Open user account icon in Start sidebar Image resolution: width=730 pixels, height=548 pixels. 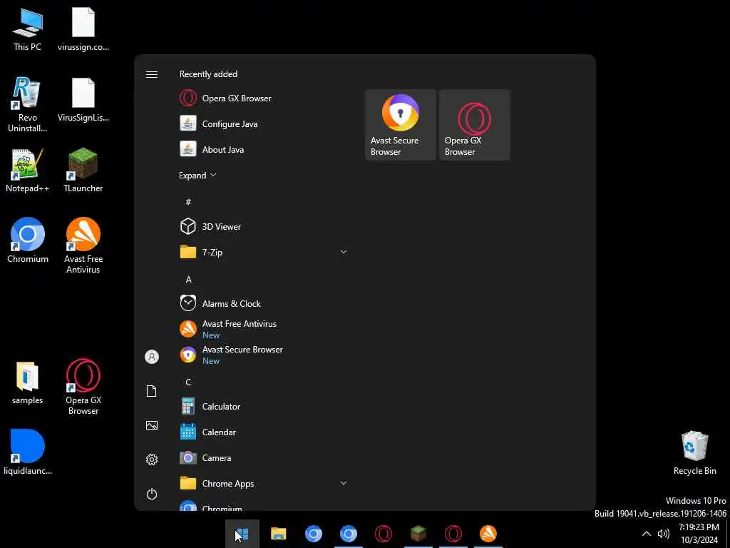point(152,357)
